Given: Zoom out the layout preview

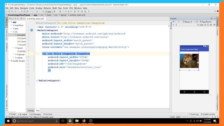Looking at the screenshot, I should click(x=198, y=25).
